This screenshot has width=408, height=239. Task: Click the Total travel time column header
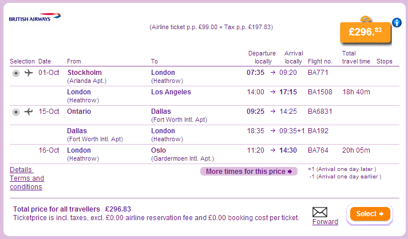point(356,57)
